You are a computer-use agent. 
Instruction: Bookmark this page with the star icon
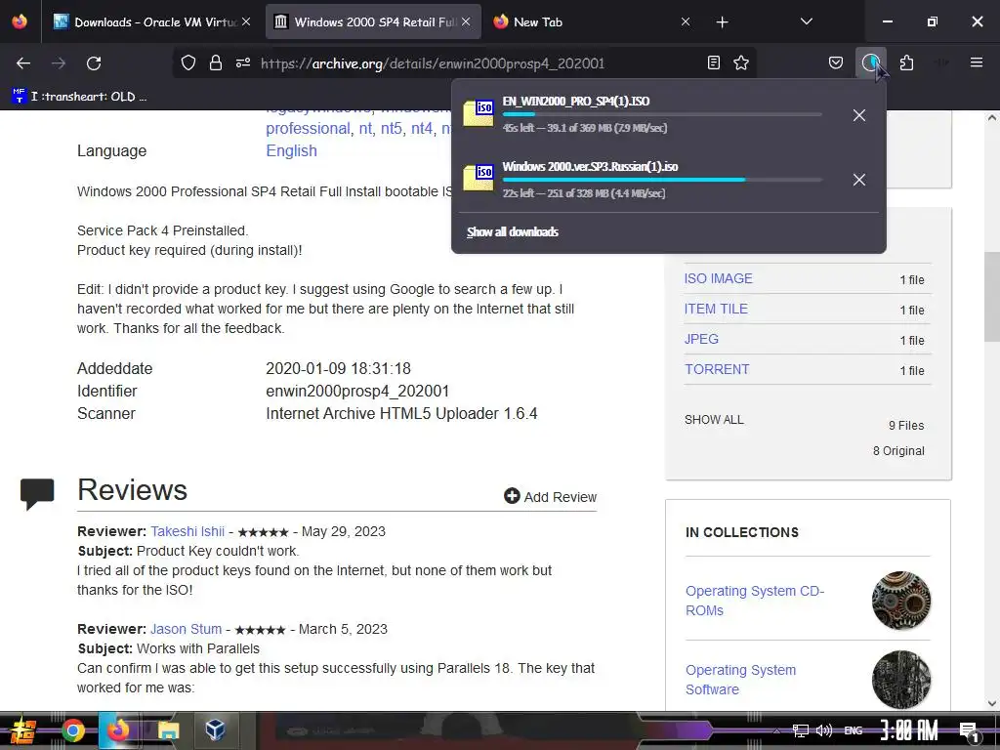point(740,62)
